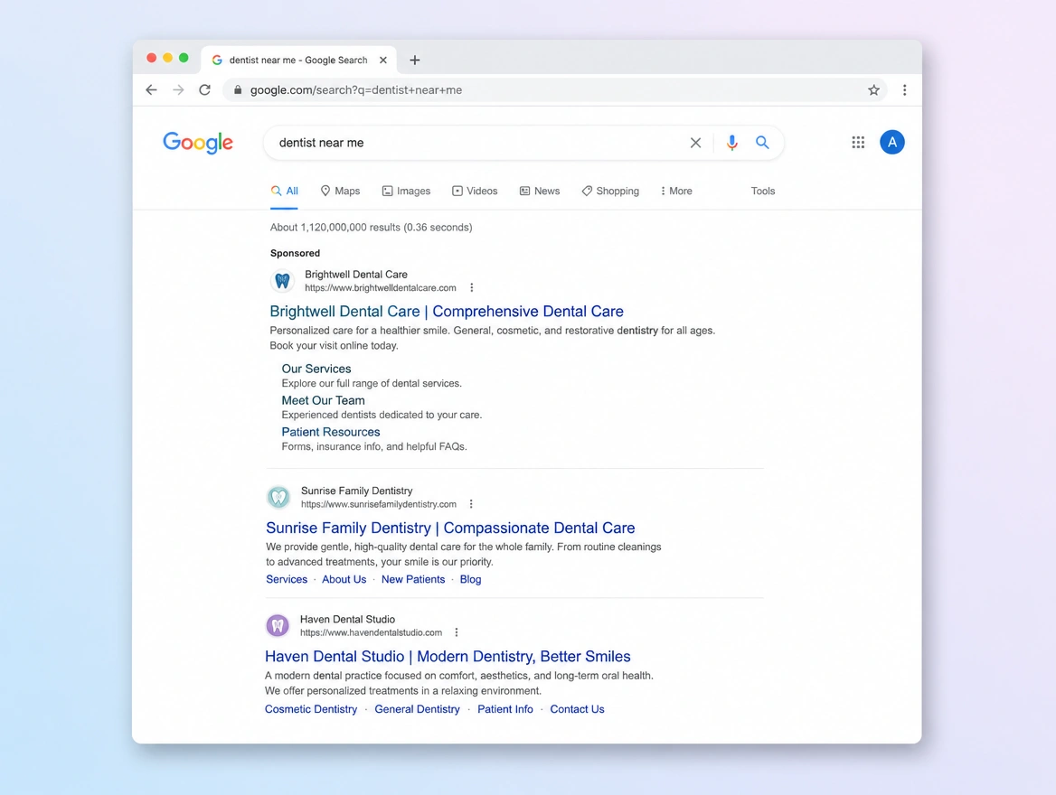This screenshot has width=1056, height=795.
Task: Open the 'General Dentistry' sitelink
Action: pos(418,709)
